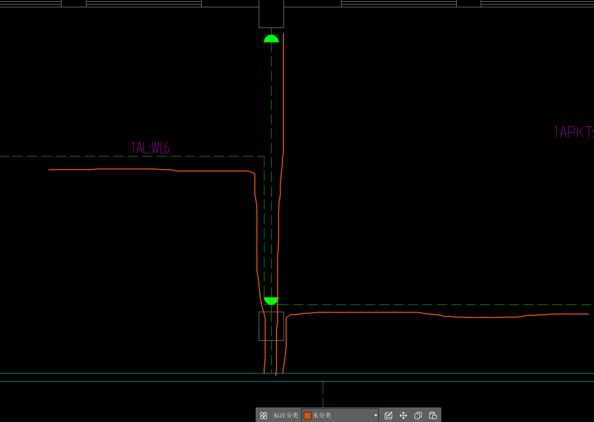This screenshot has width=594, height=422.
Task: Select the lower green half-circle symbol
Action: pyautogui.click(x=271, y=301)
